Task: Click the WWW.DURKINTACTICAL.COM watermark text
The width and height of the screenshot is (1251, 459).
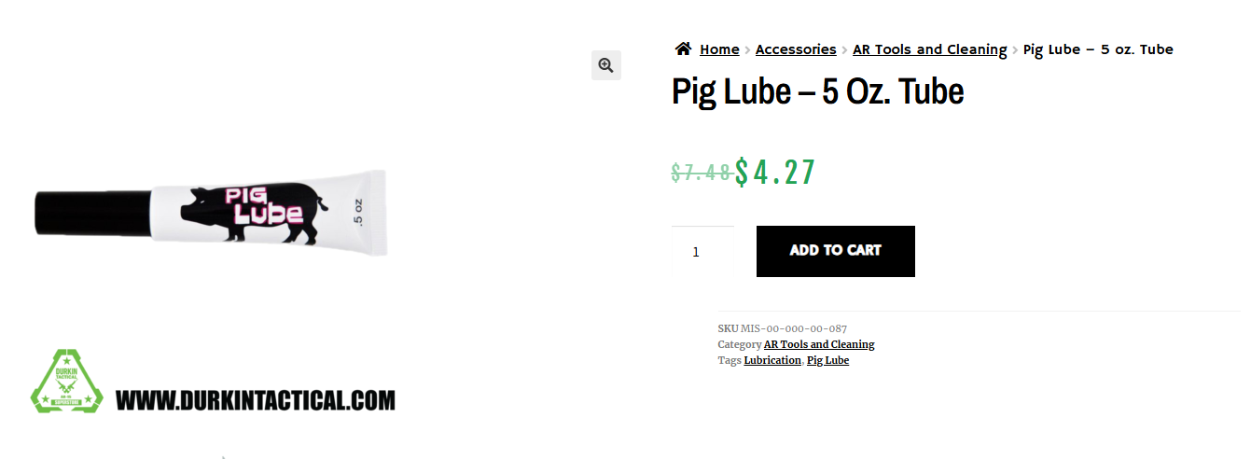Action: [x=256, y=401]
